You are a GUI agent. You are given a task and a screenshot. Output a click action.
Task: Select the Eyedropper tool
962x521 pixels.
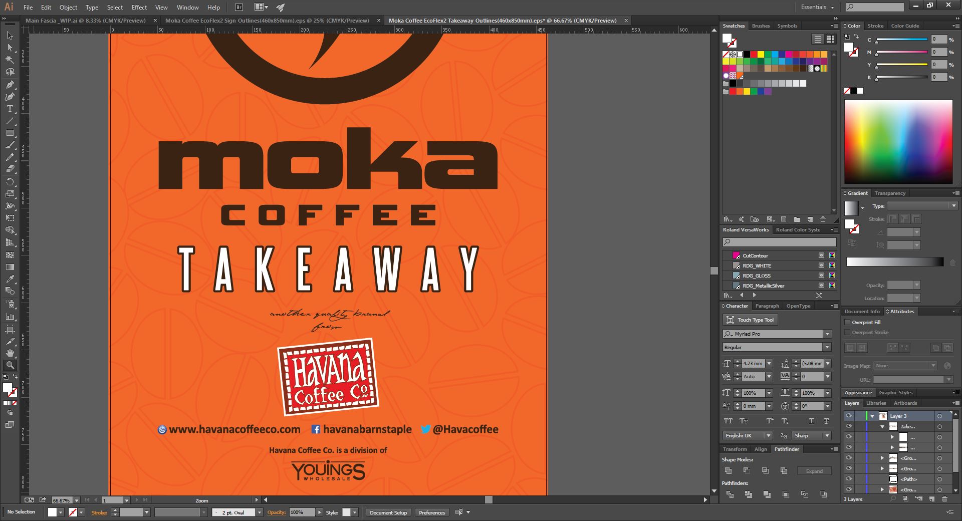pos(10,279)
